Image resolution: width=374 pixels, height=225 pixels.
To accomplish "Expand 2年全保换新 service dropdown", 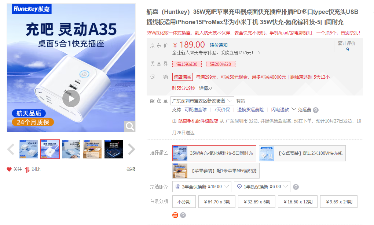I will tap(202, 187).
